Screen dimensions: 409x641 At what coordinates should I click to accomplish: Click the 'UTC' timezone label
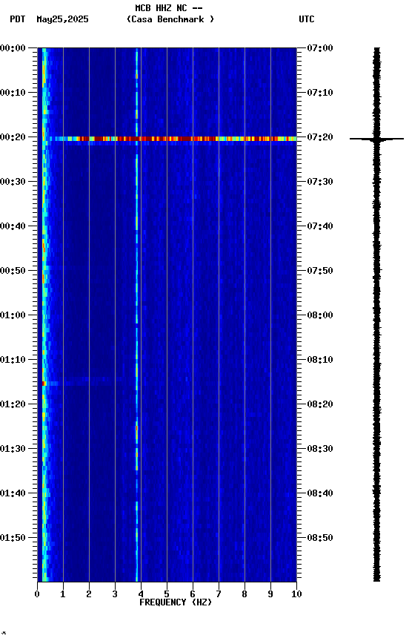tap(307, 19)
